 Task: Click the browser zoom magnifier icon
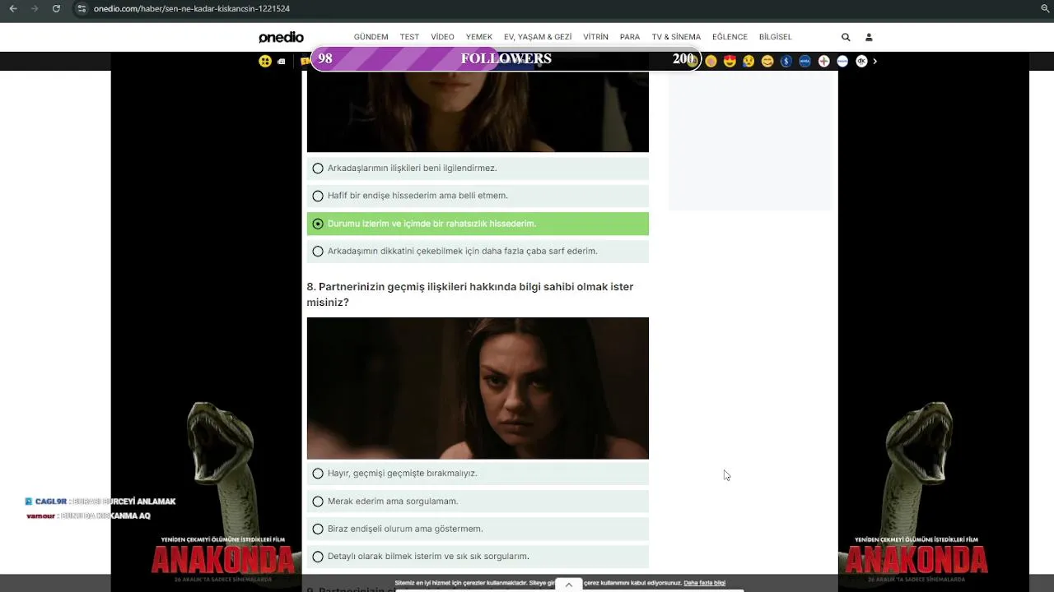[1045, 8]
